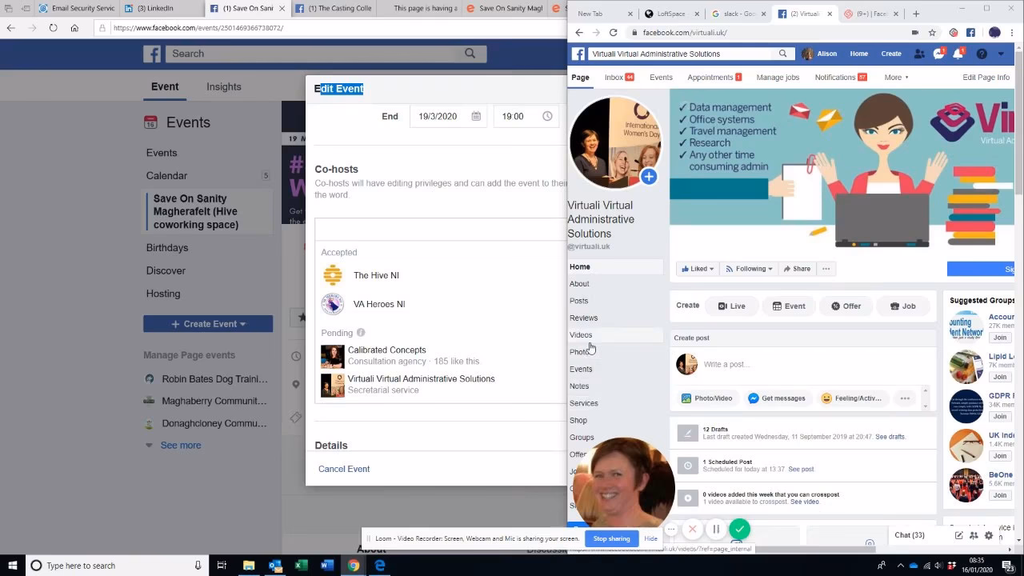
Task: Open friend requests icon in Facebook header
Action: [x=920, y=54]
